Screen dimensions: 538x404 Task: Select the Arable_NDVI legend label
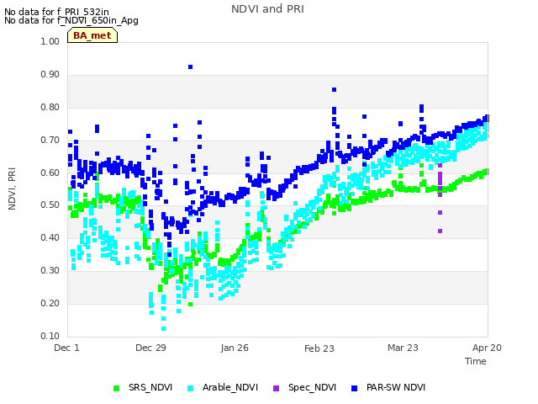[229, 387]
